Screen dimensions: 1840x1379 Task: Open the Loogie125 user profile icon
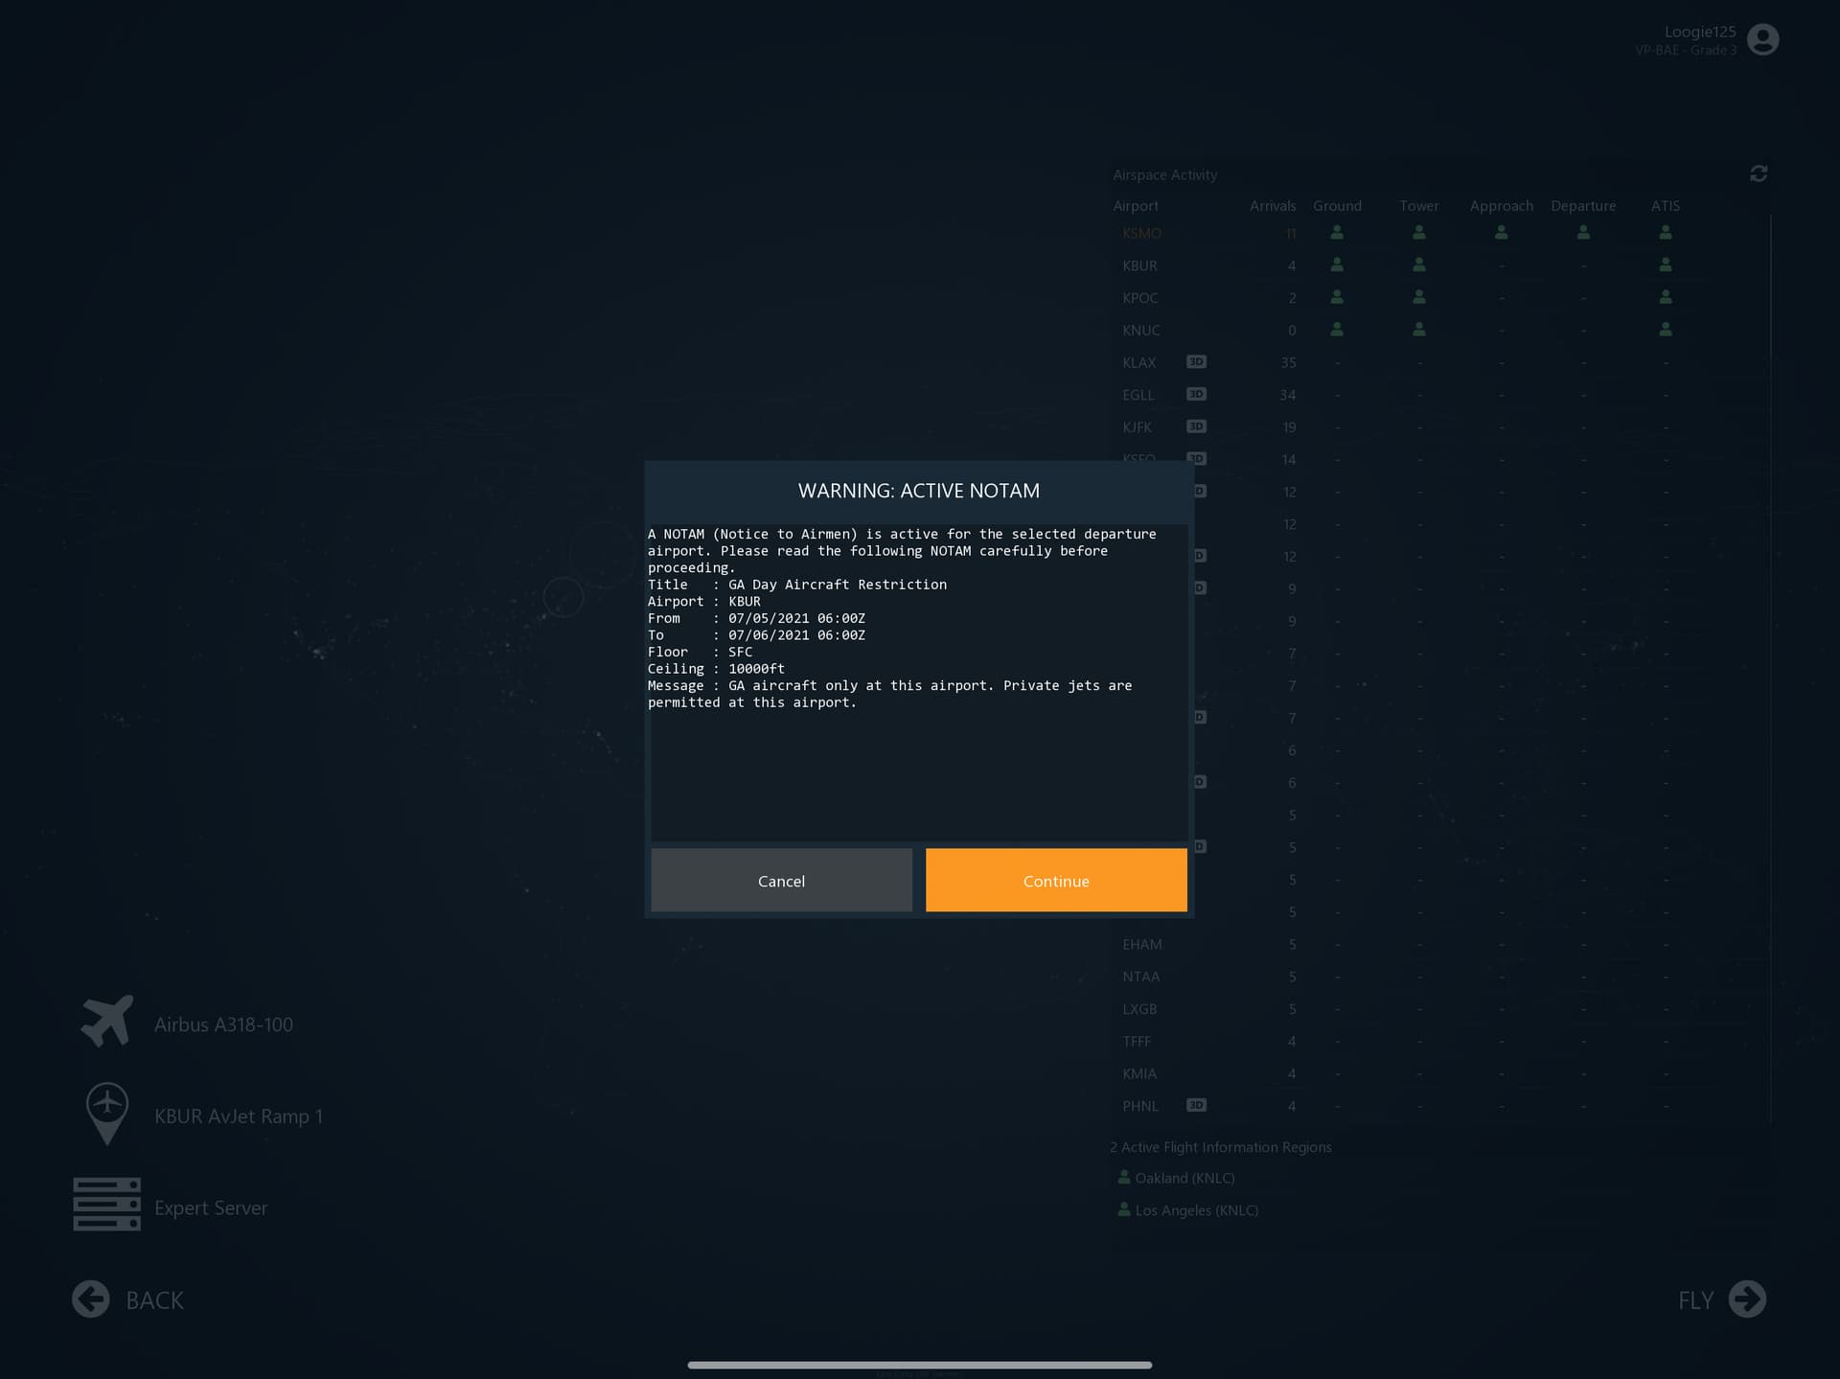click(x=1762, y=39)
